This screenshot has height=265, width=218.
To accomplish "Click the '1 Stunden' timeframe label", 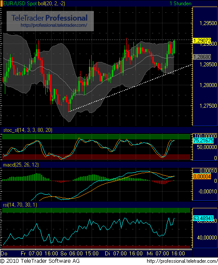I will [x=181, y=4].
